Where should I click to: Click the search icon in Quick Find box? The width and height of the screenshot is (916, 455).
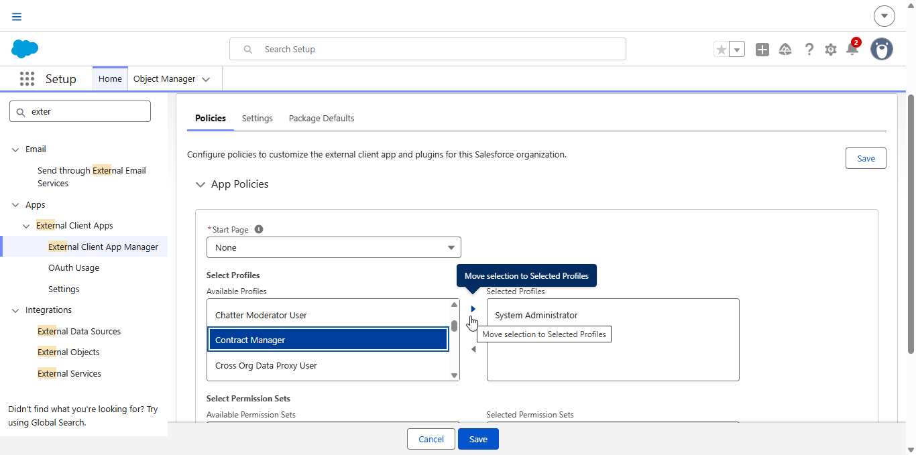tap(20, 112)
